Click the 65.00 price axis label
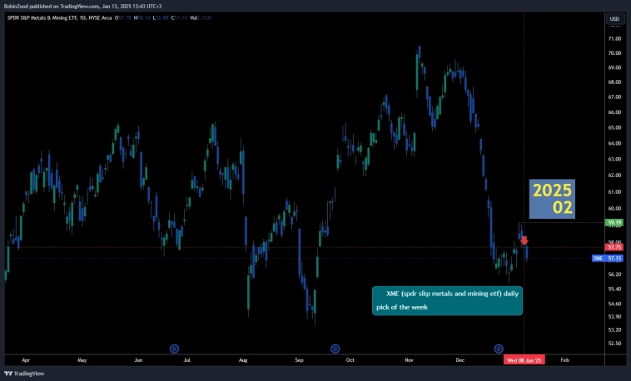Viewport: 631px width, 381px height. point(614,127)
